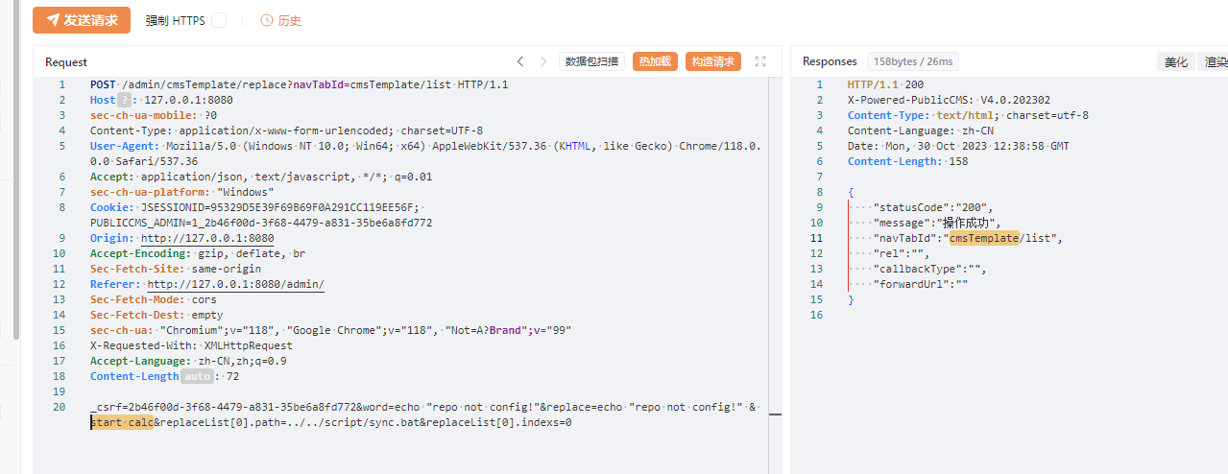This screenshot has height=474, width=1228.
Task: Click the 渲染 render response button
Action: 1215,61
